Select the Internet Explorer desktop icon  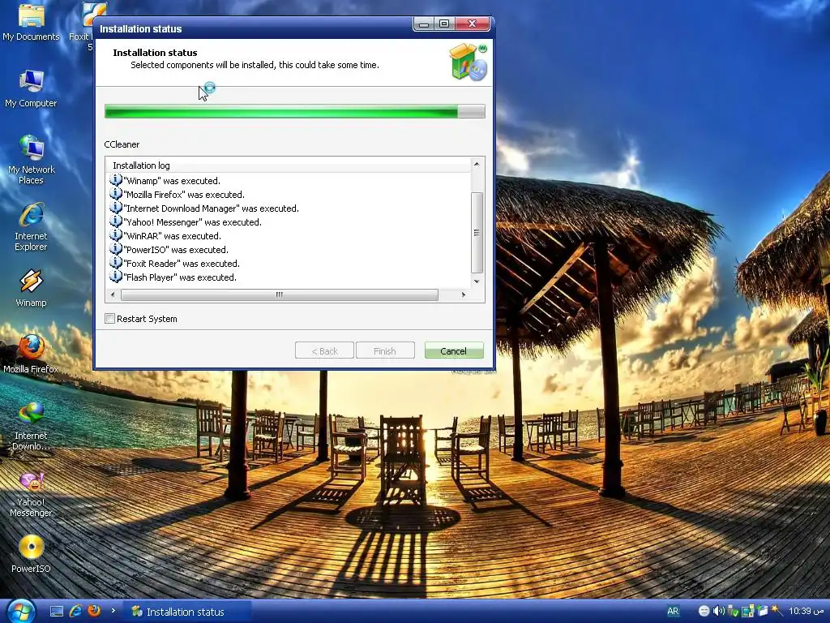pos(31,227)
